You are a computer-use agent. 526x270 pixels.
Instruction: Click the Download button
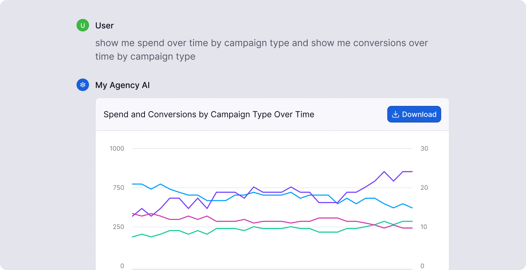point(414,114)
